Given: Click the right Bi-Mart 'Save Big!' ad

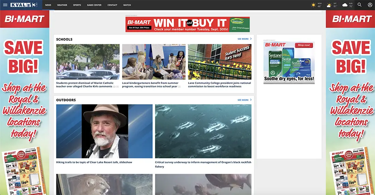Looking at the screenshot, I should tap(350, 103).
